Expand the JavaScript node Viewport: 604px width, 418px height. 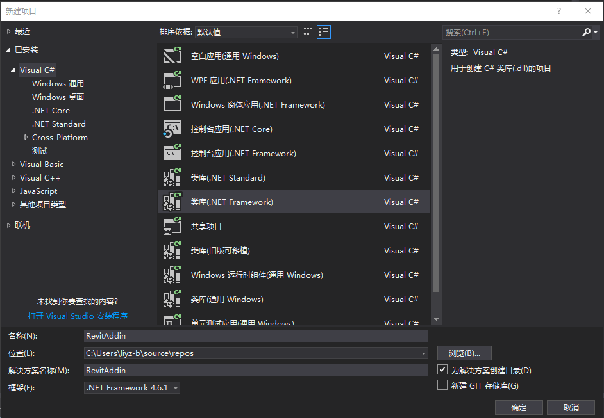(14, 191)
